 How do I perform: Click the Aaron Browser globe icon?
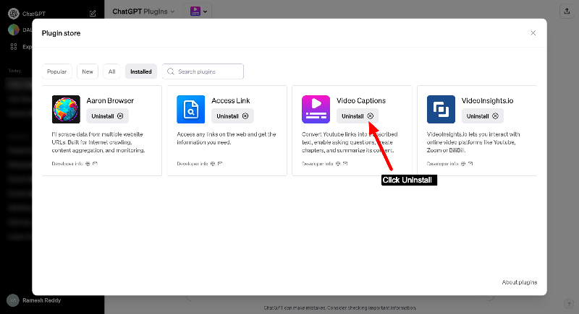click(x=66, y=109)
